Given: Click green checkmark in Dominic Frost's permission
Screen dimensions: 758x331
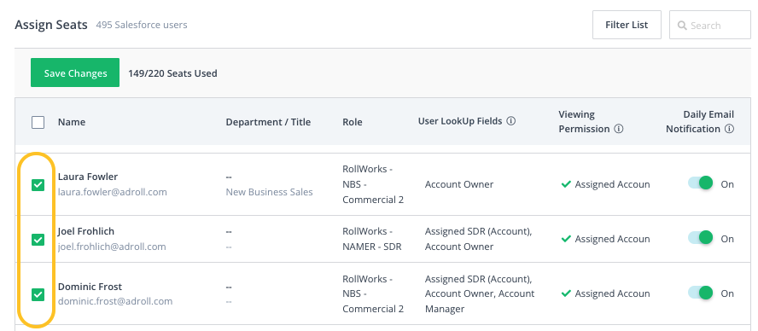Looking at the screenshot, I should pyautogui.click(x=566, y=293).
